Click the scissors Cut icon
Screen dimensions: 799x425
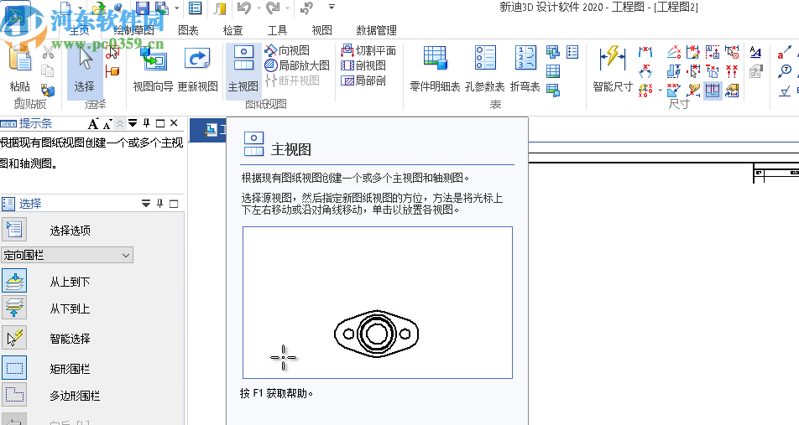coord(48,52)
